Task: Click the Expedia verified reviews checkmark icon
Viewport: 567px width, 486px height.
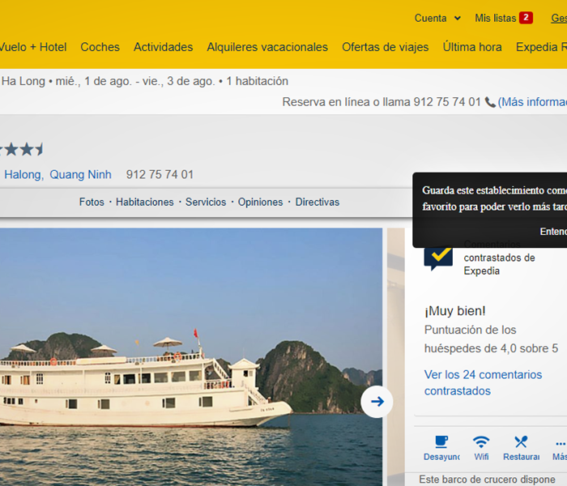Action: coord(438,258)
